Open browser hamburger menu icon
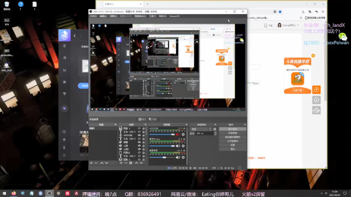 [323, 12]
